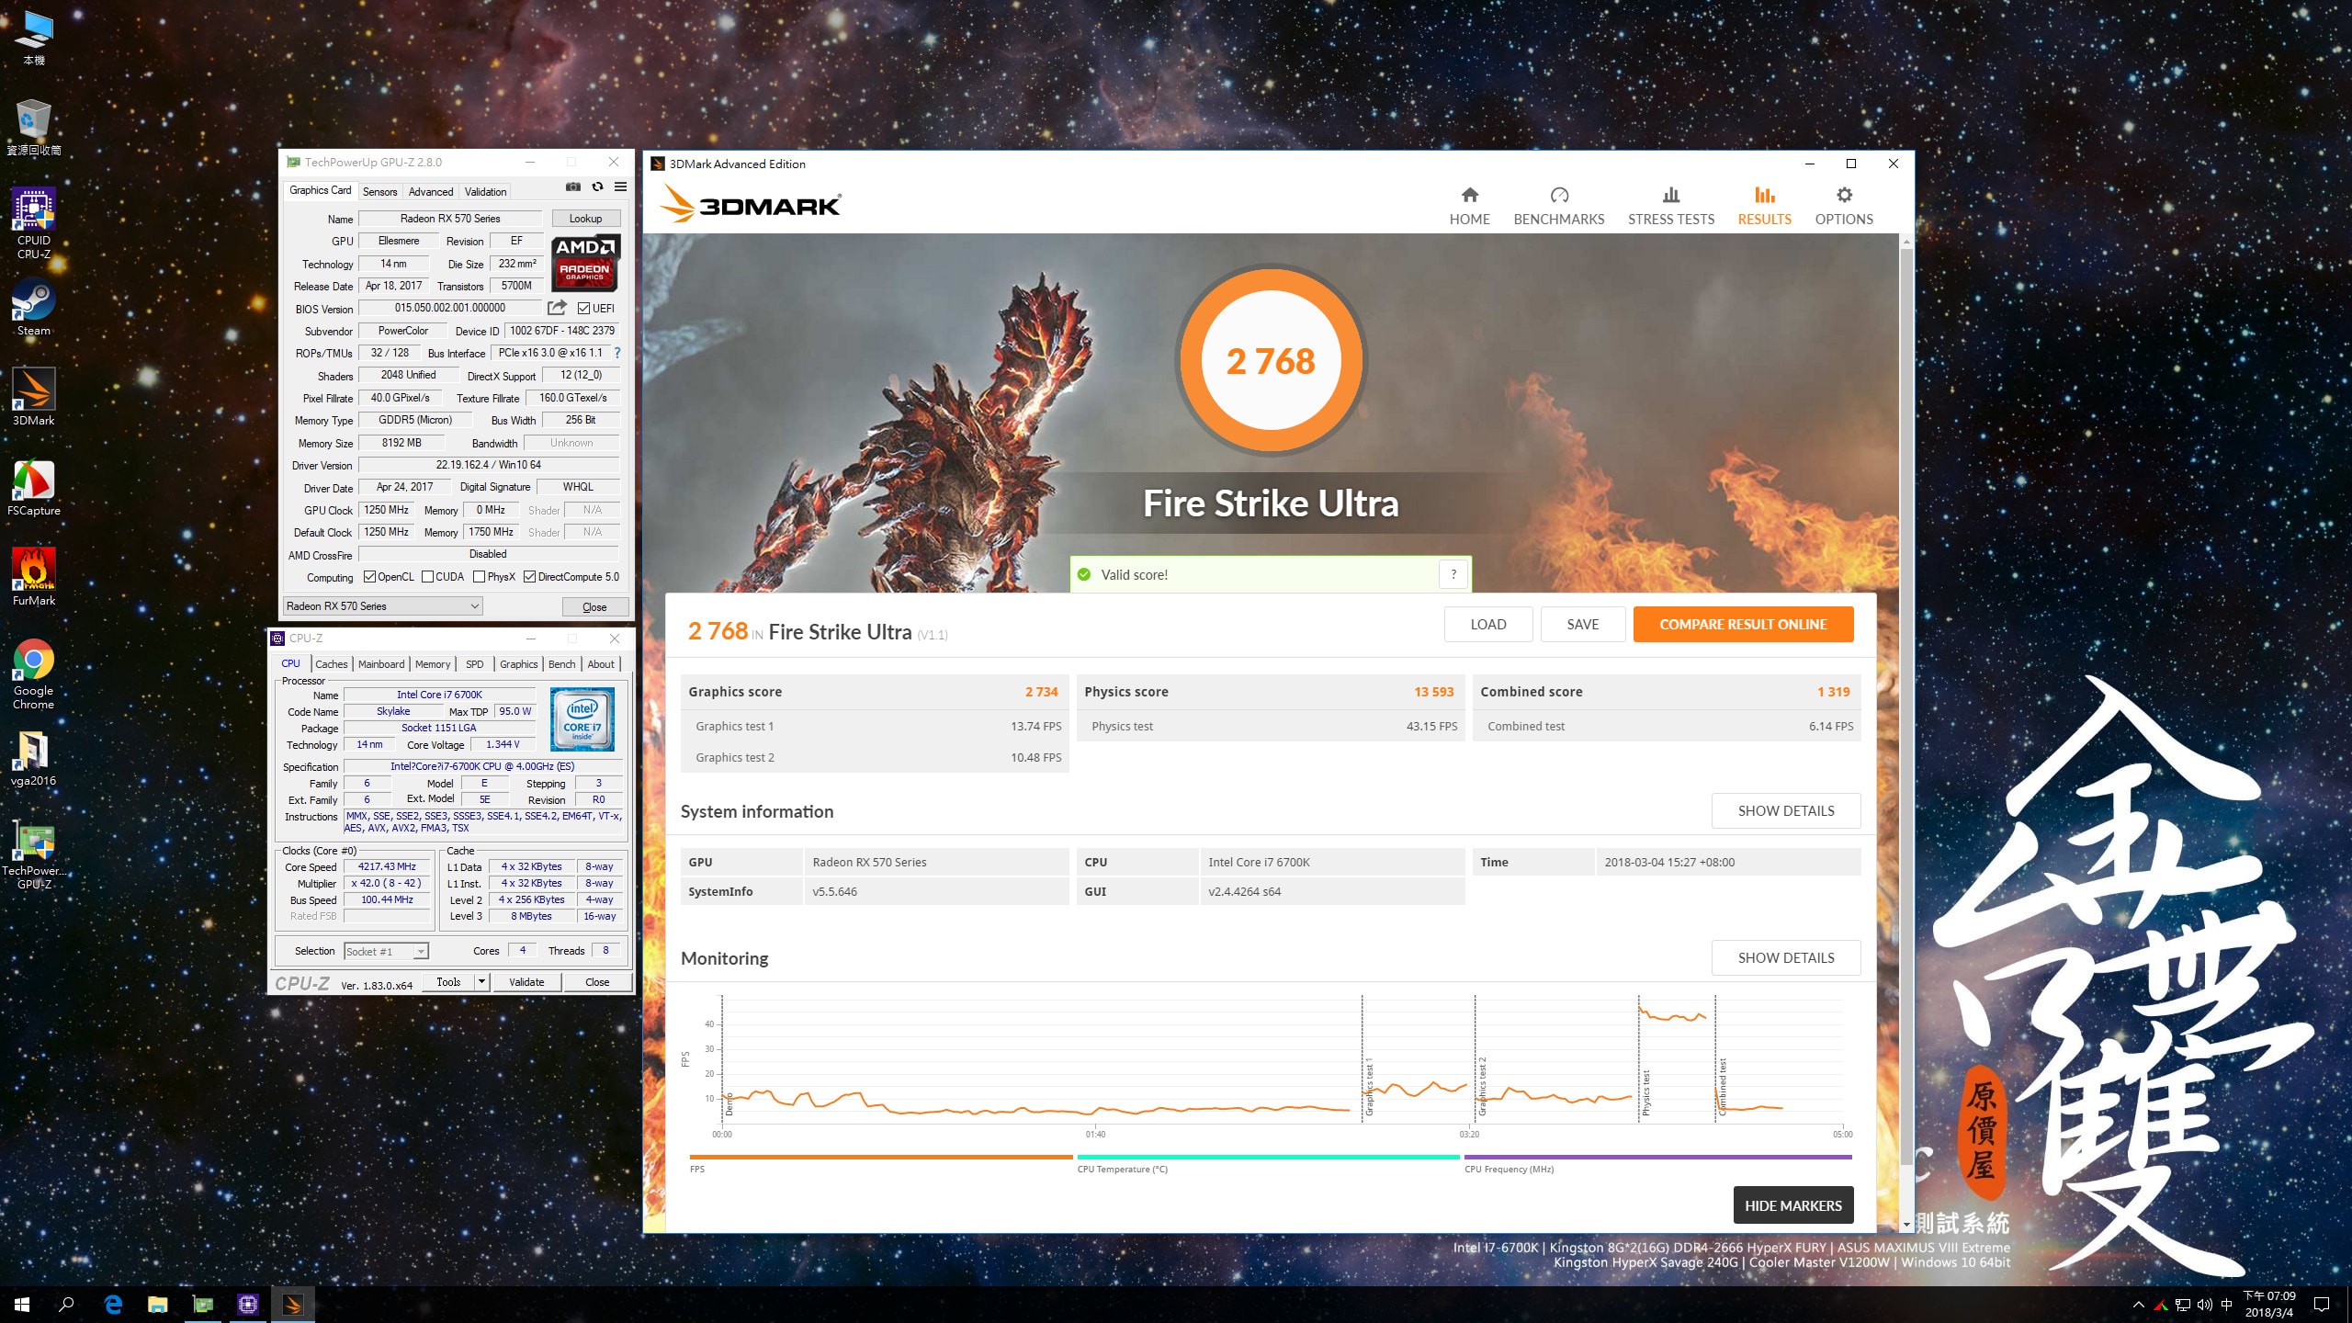Click Close button in GPU-Z

pyautogui.click(x=594, y=607)
